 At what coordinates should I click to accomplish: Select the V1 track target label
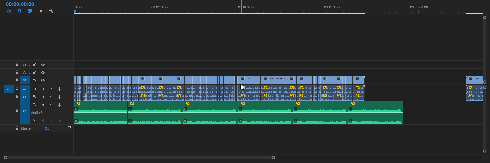[25, 80]
